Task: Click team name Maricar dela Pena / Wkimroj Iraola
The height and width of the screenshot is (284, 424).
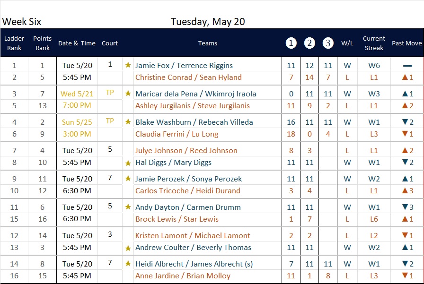Action: 196,94
